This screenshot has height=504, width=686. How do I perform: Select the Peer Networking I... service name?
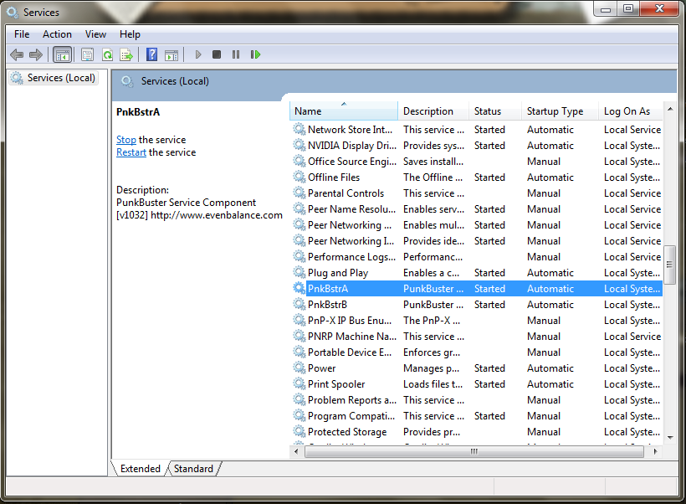(351, 241)
